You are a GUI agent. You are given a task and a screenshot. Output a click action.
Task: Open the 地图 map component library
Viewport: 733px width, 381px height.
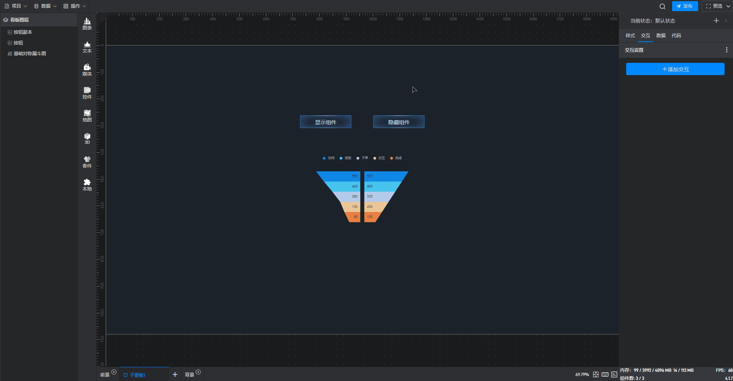coord(87,116)
